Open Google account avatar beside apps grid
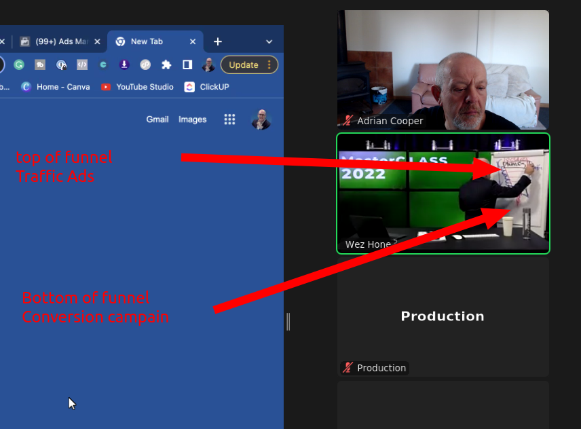 (x=261, y=119)
